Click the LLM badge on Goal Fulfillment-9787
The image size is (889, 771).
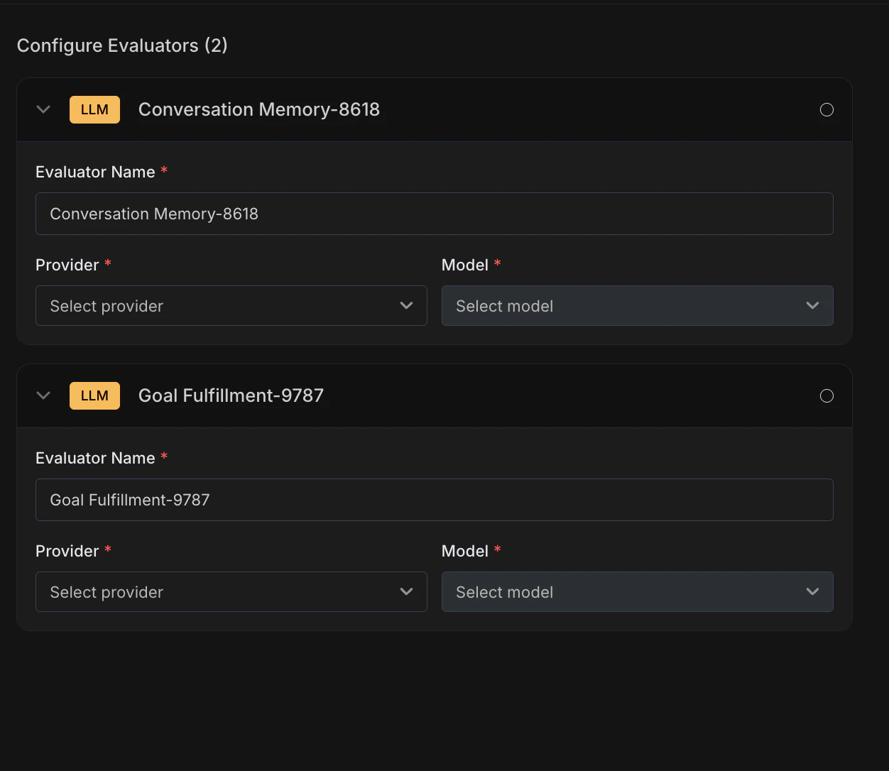click(x=94, y=395)
